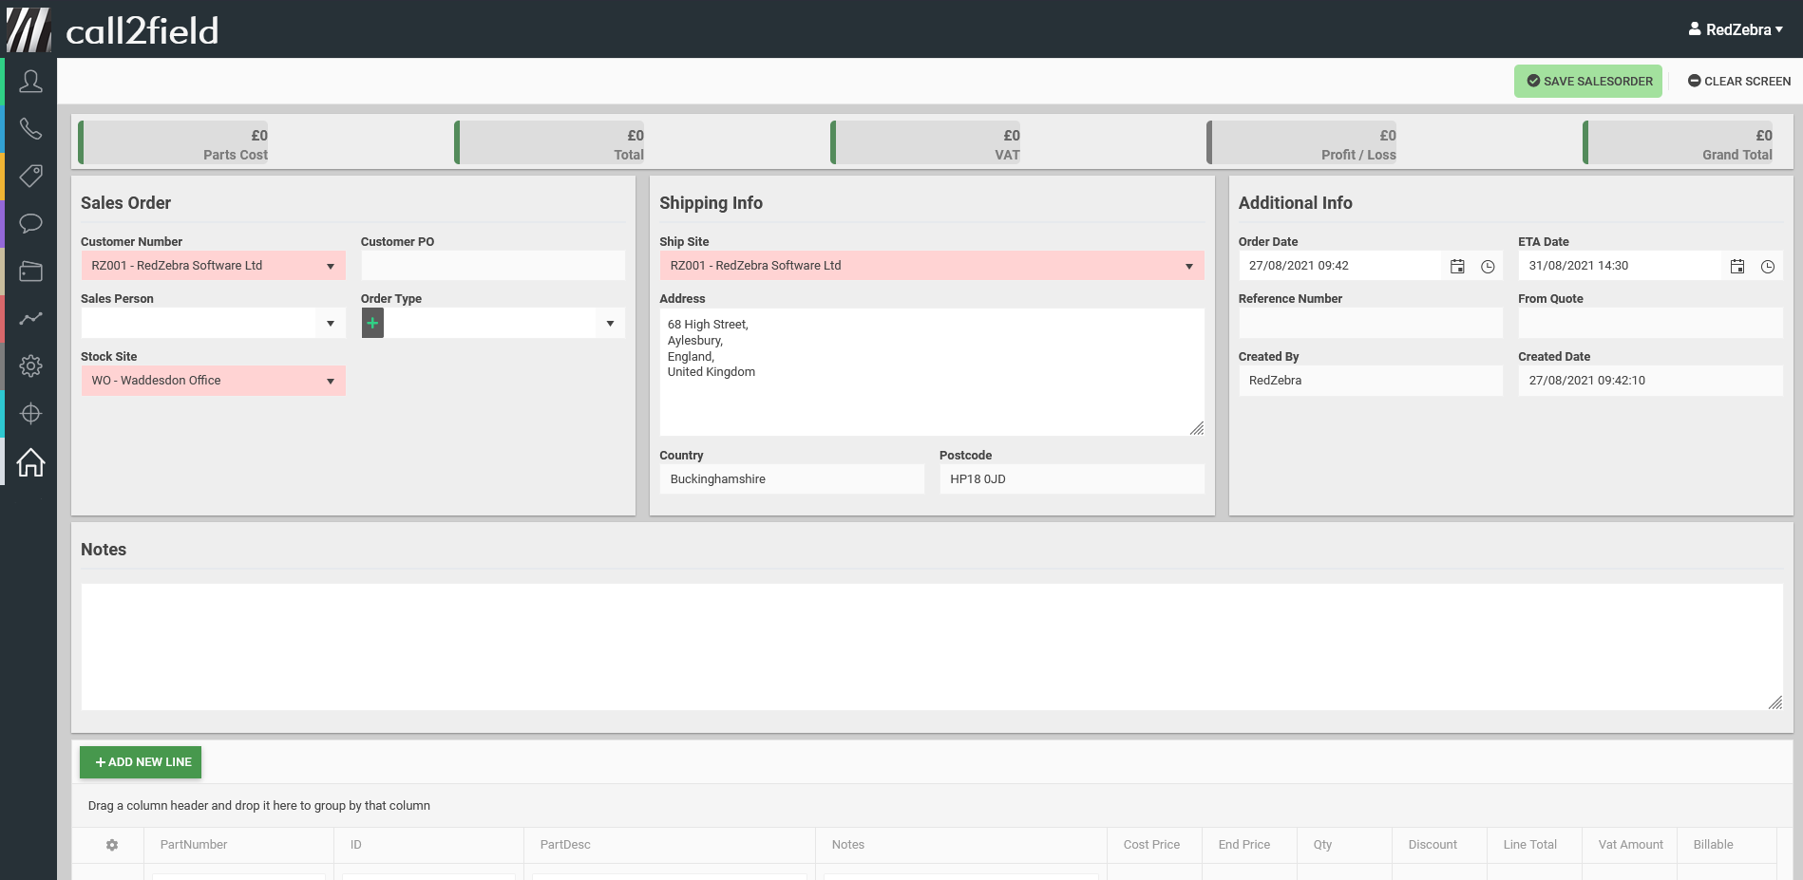
Task: Open the chart reports sidebar icon
Action: tap(30, 319)
